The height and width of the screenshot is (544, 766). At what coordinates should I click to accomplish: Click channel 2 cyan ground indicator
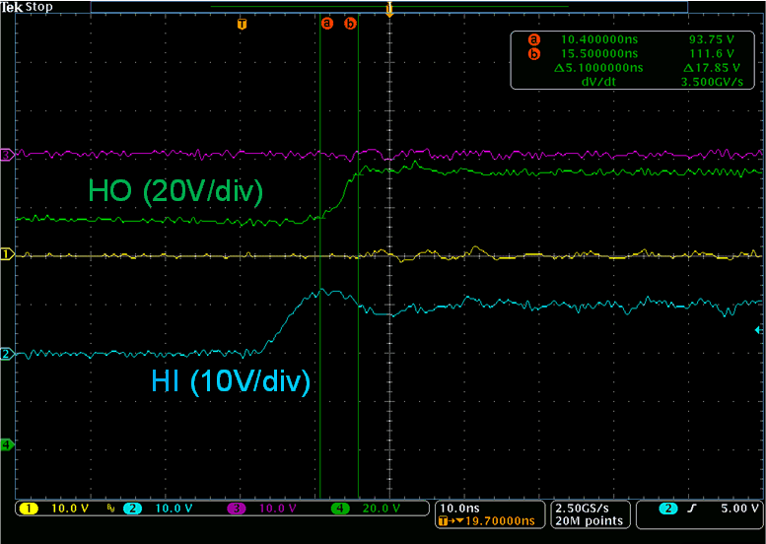[x=6, y=354]
